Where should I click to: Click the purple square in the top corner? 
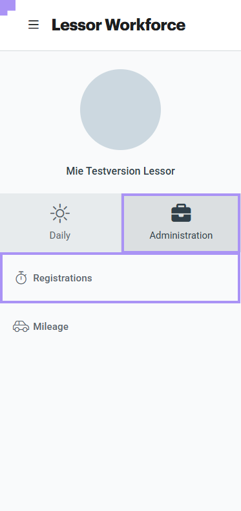tap(6, 6)
